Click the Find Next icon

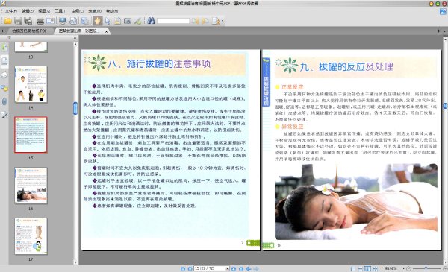pyautogui.click(x=205, y=21)
